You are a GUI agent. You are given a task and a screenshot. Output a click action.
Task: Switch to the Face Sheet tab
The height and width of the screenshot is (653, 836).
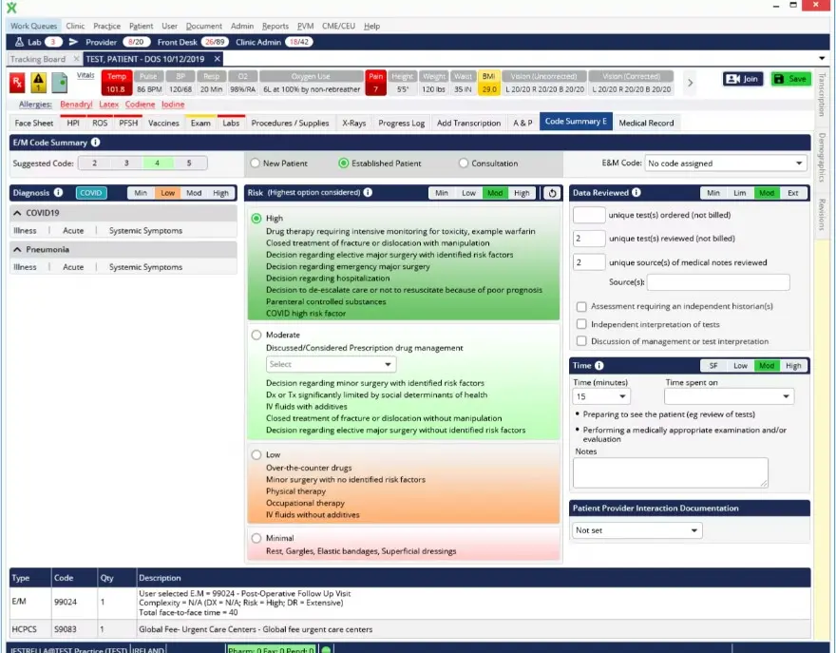pyautogui.click(x=33, y=123)
